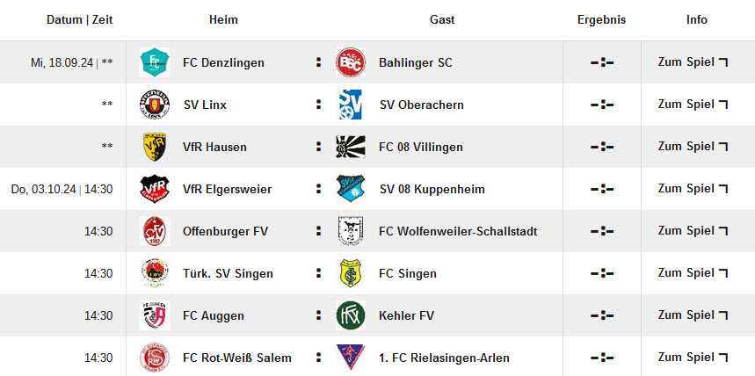Click the Ergebnis column header

[601, 19]
